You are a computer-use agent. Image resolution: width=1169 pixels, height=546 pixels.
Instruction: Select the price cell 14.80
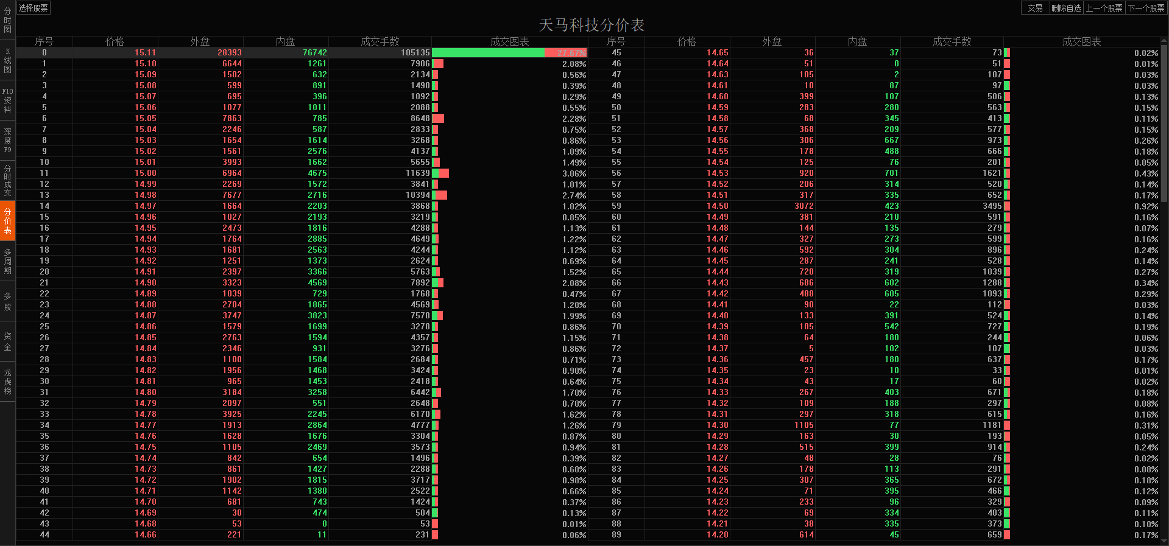tap(145, 393)
